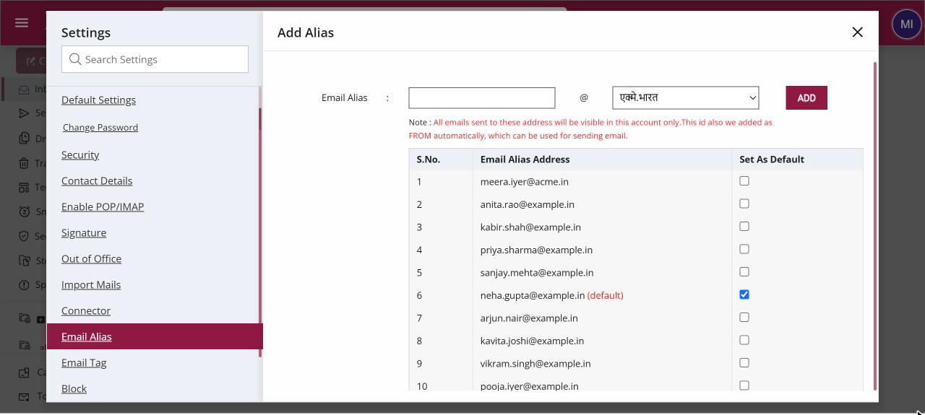925x415 pixels.
Task: Open the Enable POP/IMAP settings
Action: [x=103, y=206]
